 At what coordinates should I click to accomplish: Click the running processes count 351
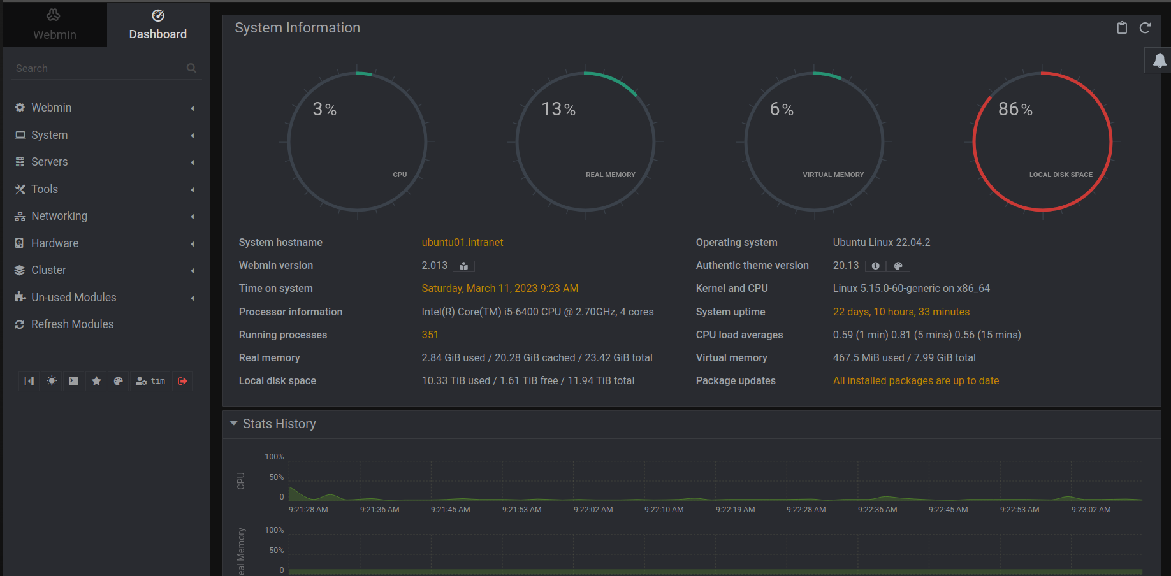tap(430, 335)
